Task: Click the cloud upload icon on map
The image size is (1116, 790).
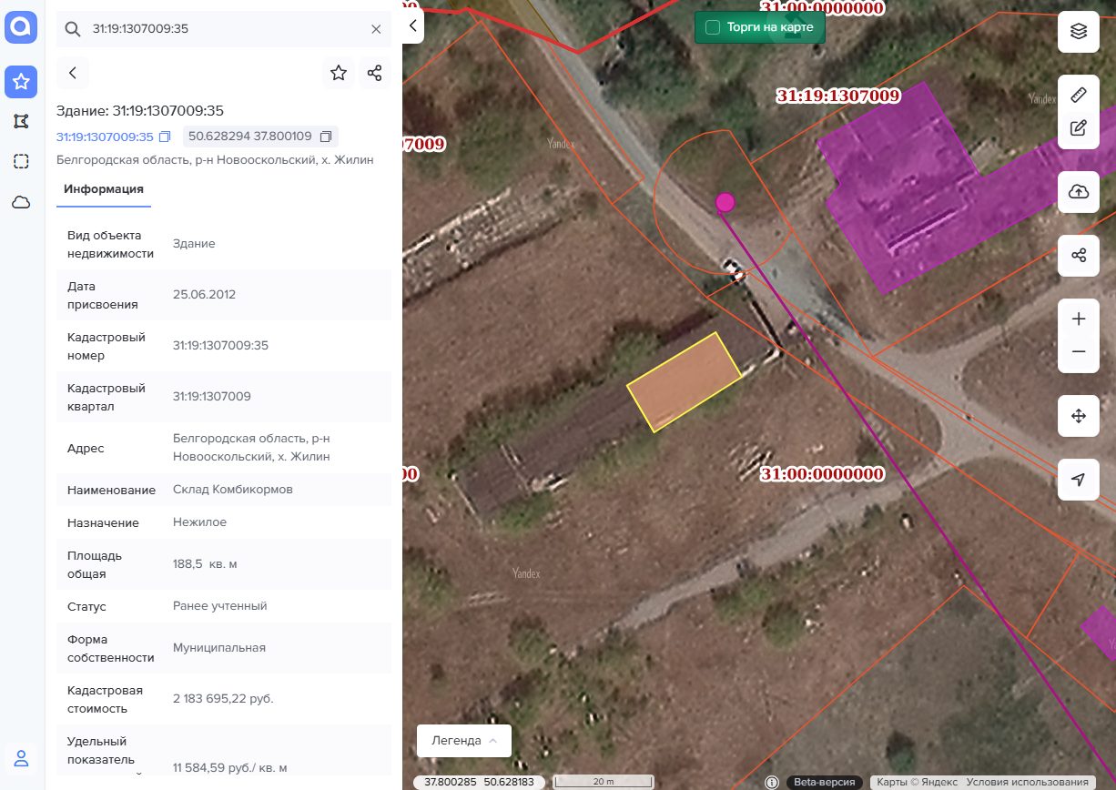Action: (x=1079, y=192)
